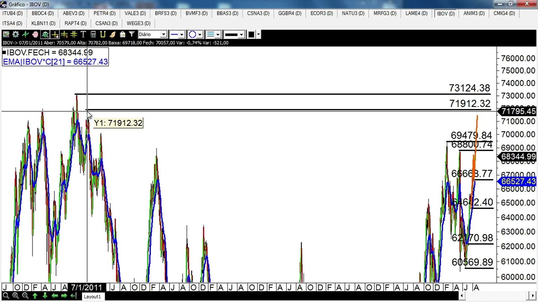
Task: Open LAME4 (D) chart tab
Action: click(417, 13)
